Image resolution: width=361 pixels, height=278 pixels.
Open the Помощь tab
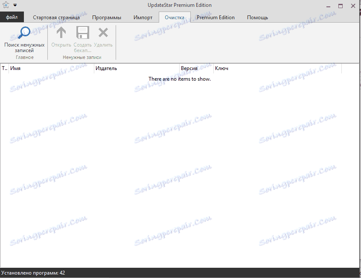pos(257,18)
